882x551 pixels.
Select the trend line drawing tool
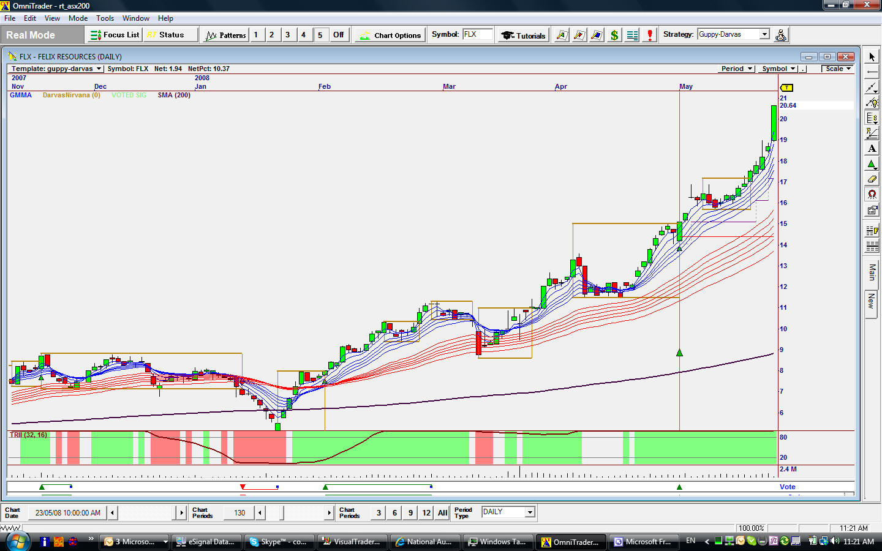(x=872, y=88)
